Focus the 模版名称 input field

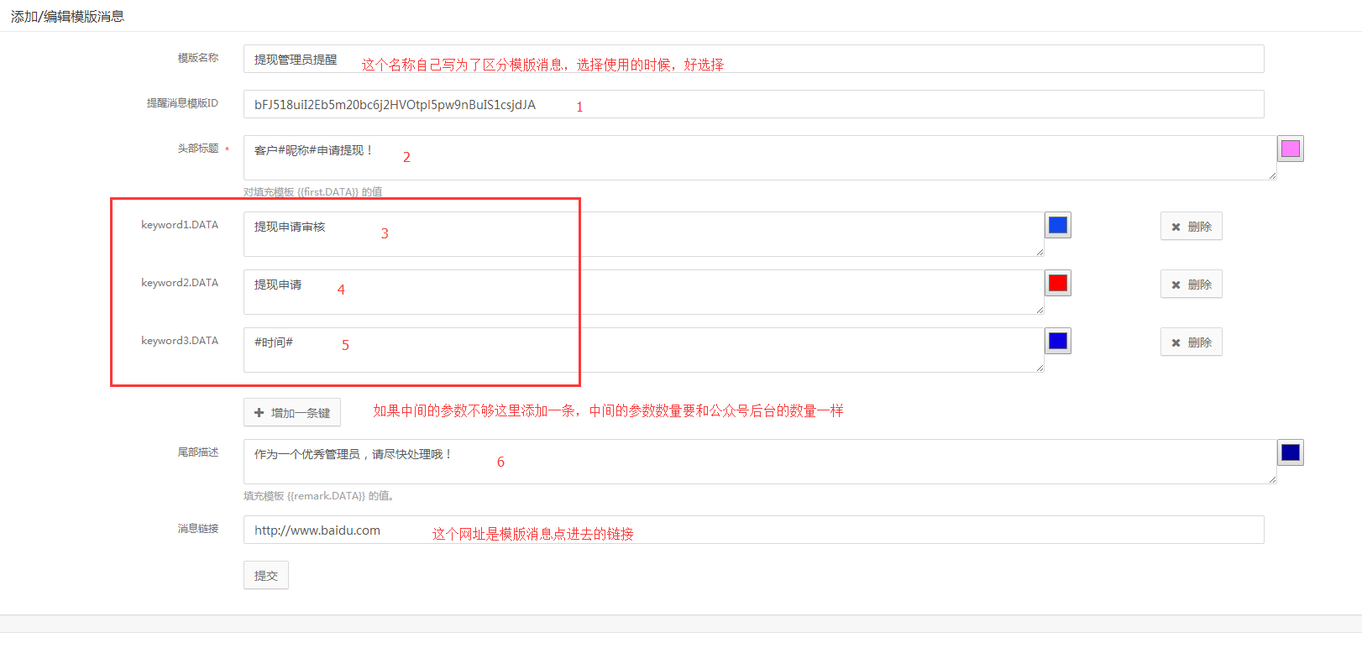pyautogui.click(x=753, y=59)
